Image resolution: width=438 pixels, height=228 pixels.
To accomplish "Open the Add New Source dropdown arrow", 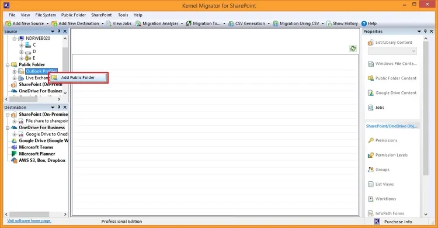I will coord(47,23).
